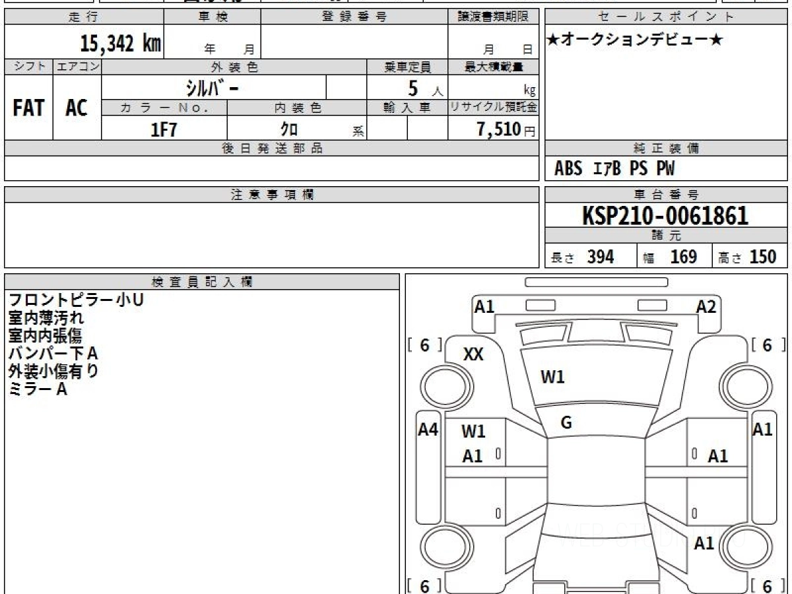This screenshot has width=792, height=594.
Task: Select the 外装小傷有り inspector note
Action: pos(53,371)
